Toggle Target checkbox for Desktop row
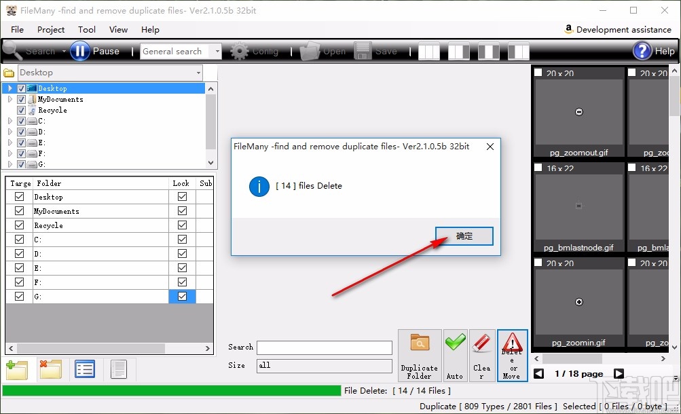The width and height of the screenshot is (681, 414). (x=19, y=197)
